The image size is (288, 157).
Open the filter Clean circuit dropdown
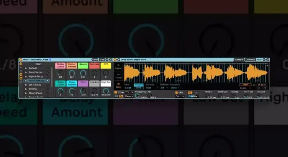128,96
